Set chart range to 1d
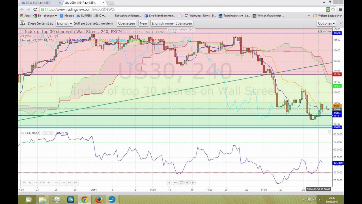This screenshot has height=204, width=362. 75,182
